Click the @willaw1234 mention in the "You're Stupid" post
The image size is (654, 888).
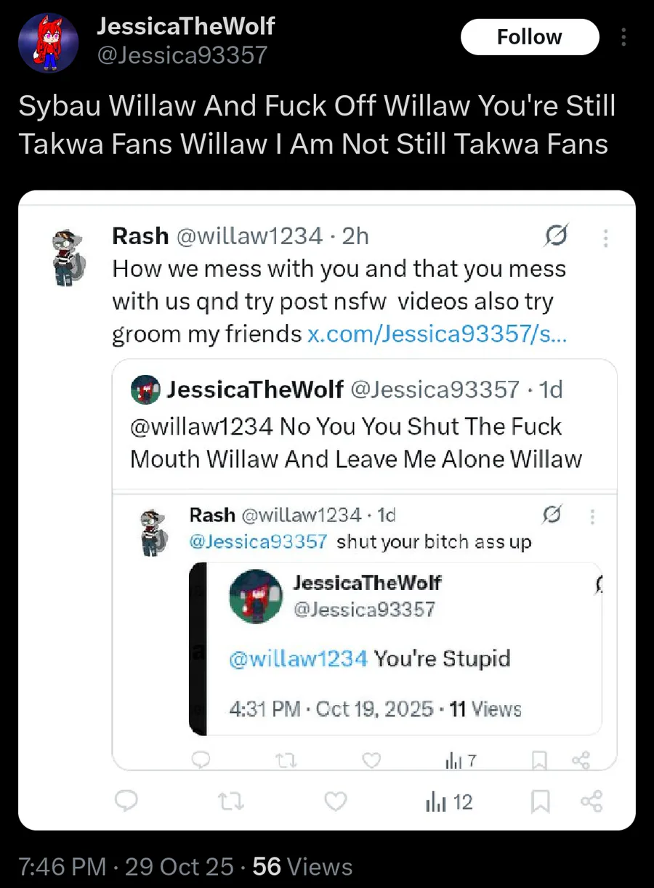298,659
